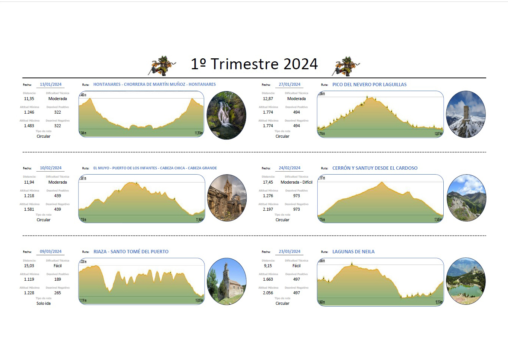The image size is (508, 362).
Task: Select the Riaza elevation profile chart
Action: (x=141, y=281)
